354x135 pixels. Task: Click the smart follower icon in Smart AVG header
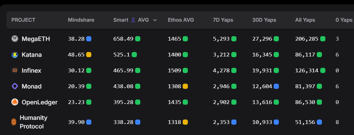tap(133, 20)
